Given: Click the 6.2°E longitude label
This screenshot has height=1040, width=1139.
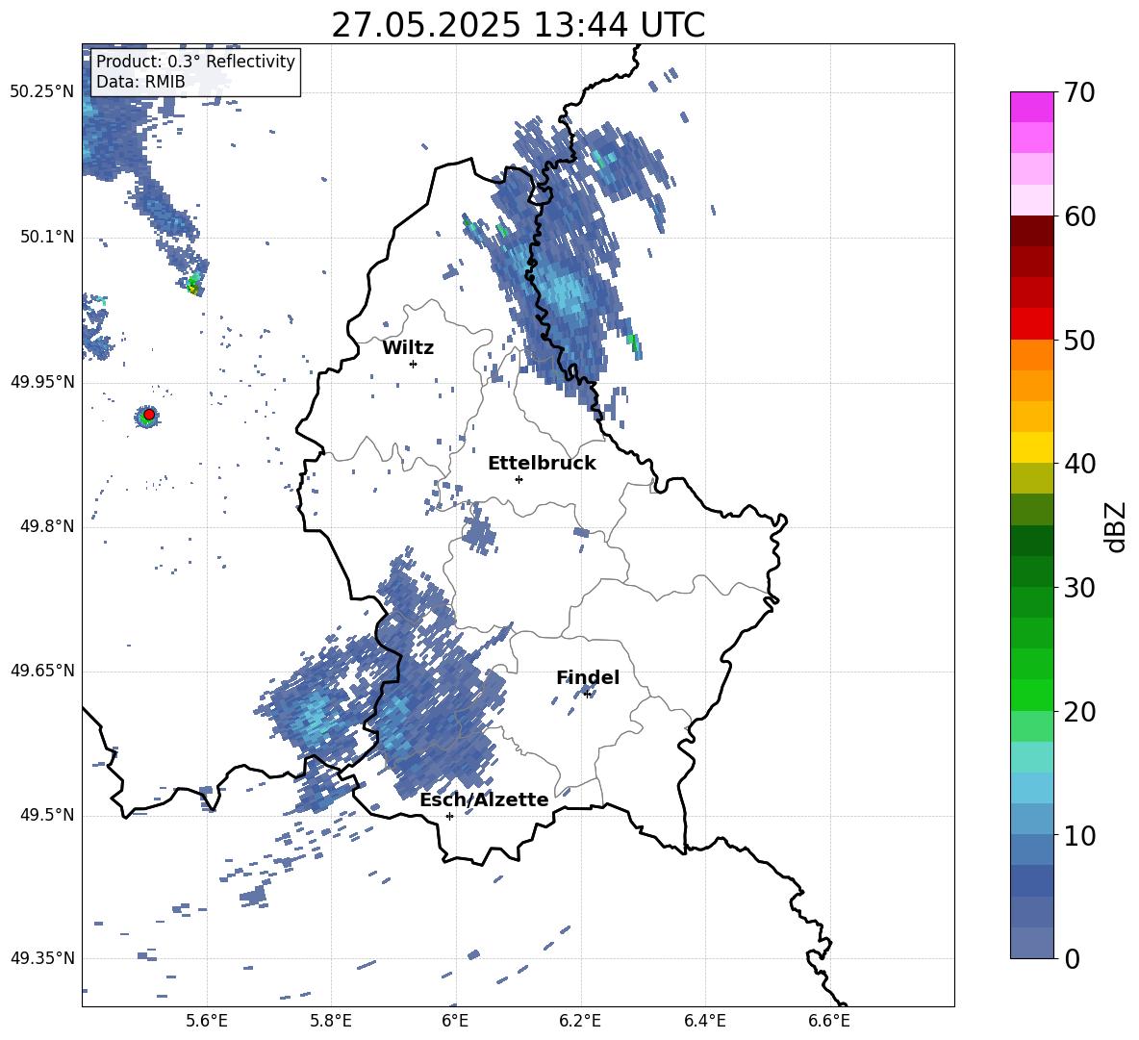Looking at the screenshot, I should click(580, 1021).
